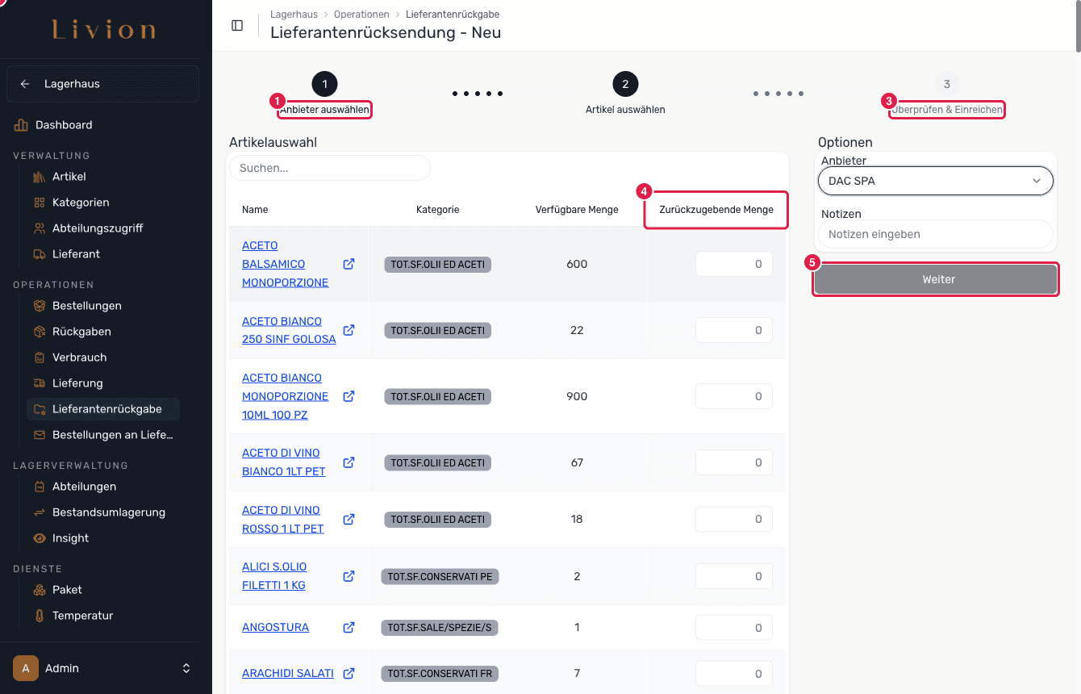Viewport: 1081px width, 694px height.
Task: Click the Notizen eingeben field
Action: (936, 234)
